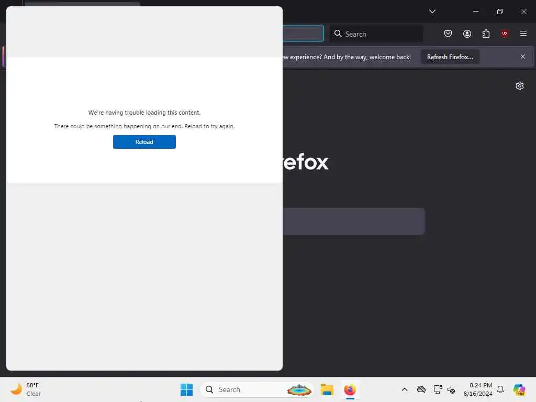Minimize the Firefox window
Screen dimensions: 536x402
tap(475, 12)
